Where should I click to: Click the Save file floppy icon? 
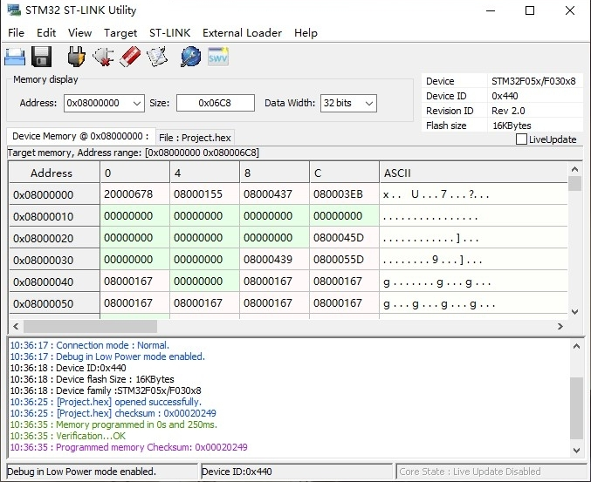[x=41, y=58]
